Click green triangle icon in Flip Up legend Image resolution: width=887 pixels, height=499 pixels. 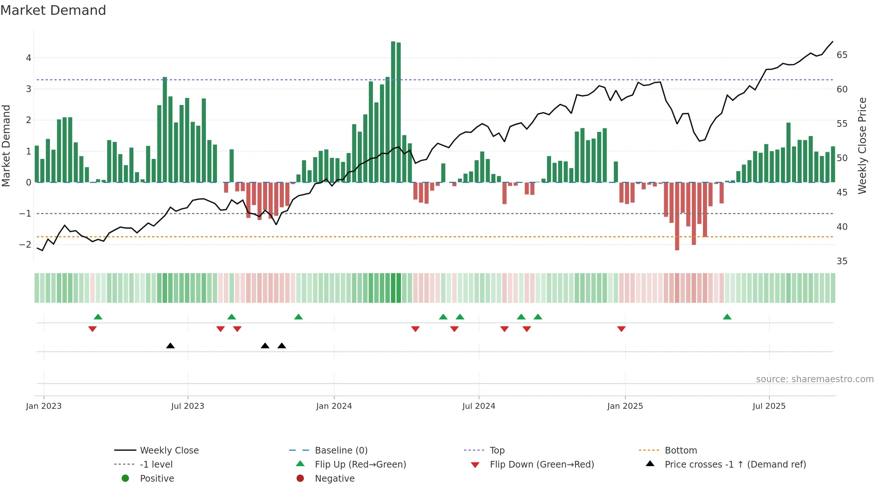300,464
